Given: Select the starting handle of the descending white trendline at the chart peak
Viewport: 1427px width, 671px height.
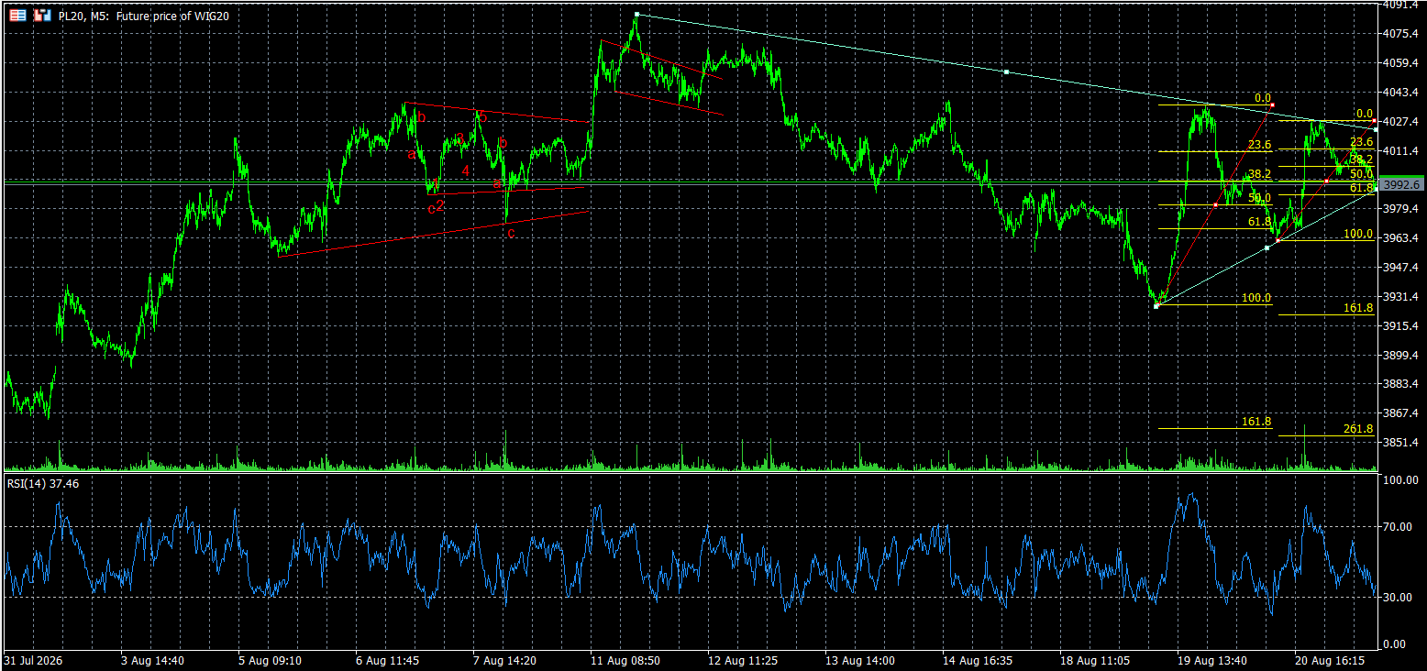Looking at the screenshot, I should click(x=636, y=15).
